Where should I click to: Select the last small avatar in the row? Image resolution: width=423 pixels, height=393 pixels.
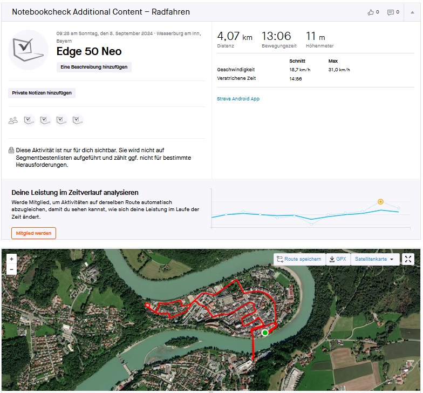click(78, 120)
